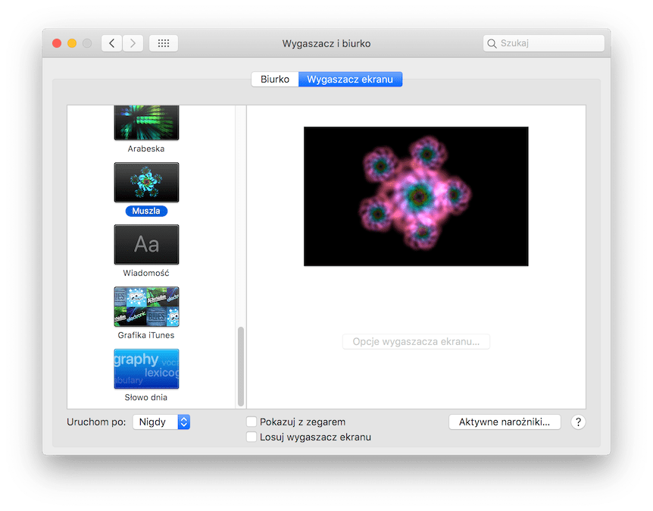Go forward with the right chevron button
The width and height of the screenshot is (653, 511).
[133, 43]
